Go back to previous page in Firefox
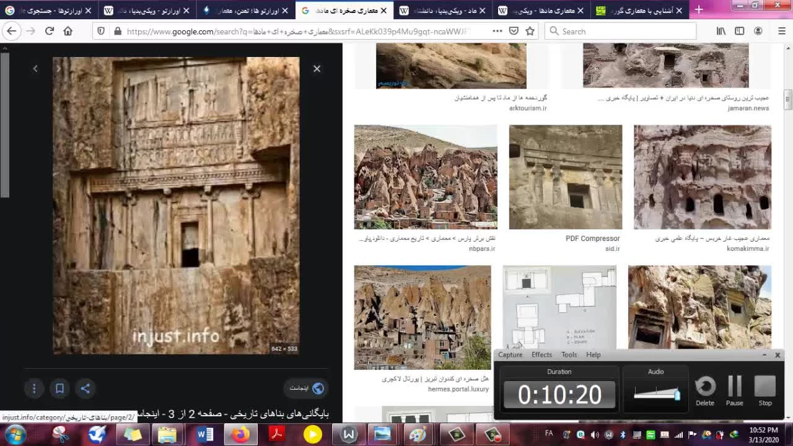Viewport: 793px width, 446px height. click(x=12, y=31)
